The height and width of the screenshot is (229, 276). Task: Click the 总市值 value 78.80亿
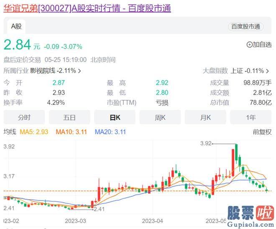click(261, 102)
